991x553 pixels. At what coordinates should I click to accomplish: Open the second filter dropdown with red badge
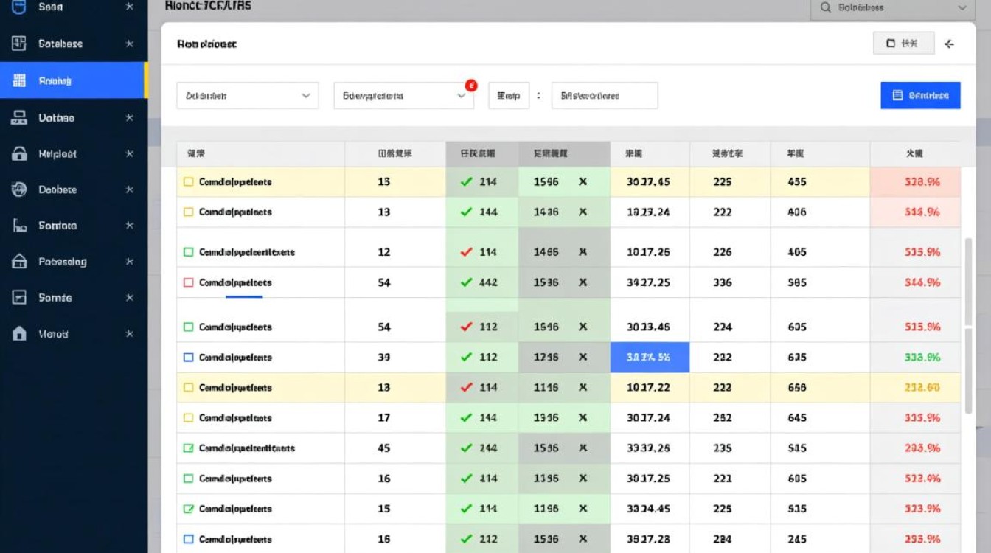click(x=404, y=95)
